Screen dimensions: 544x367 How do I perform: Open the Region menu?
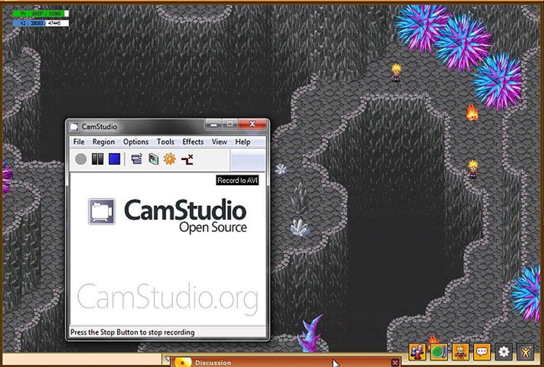(x=103, y=142)
